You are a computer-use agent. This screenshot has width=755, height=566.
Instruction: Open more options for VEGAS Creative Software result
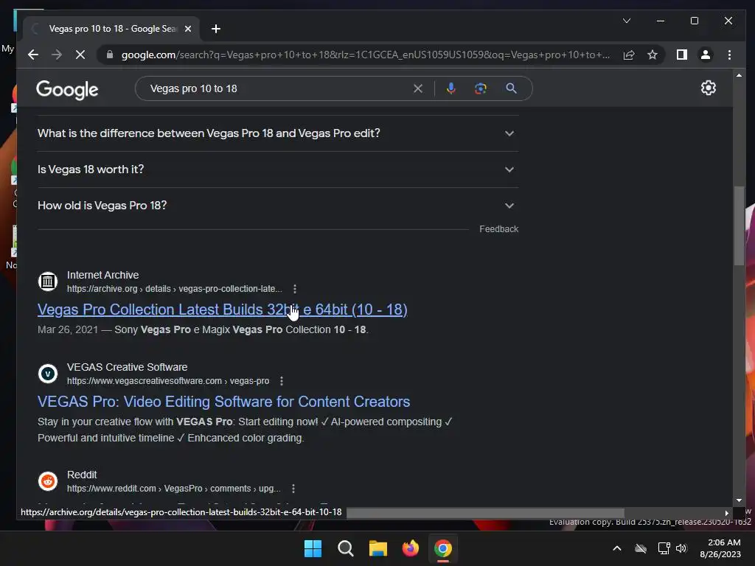pos(282,381)
